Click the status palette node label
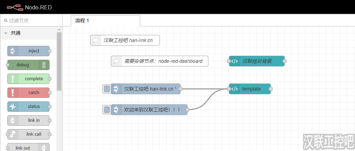 click(x=34, y=107)
